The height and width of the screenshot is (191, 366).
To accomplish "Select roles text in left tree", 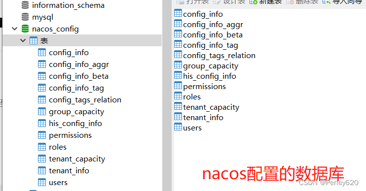I will [x=58, y=147].
